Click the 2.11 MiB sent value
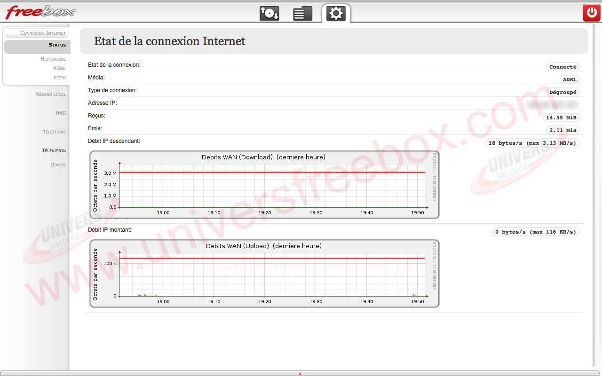This screenshot has width=602, height=376. pos(562,131)
